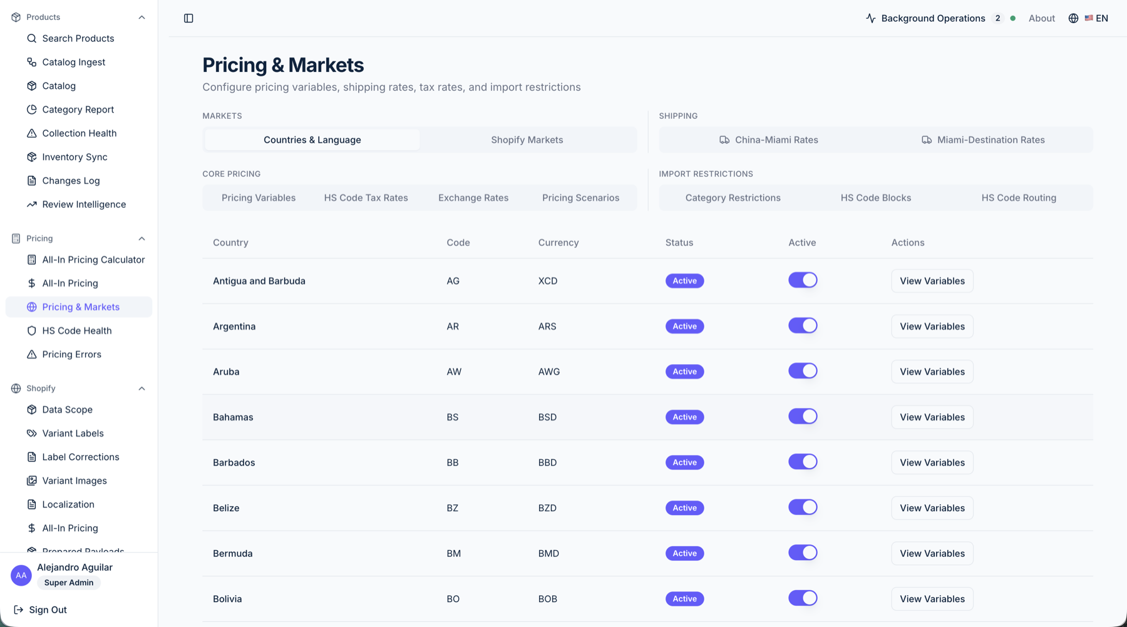Screen dimensions: 1127x627
Task: Open the Miami-Destination Rates tab
Action: click(984, 140)
